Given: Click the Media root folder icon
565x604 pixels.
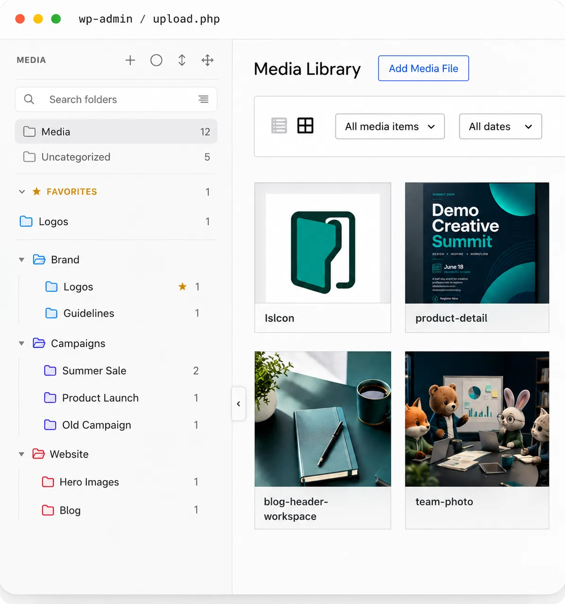Looking at the screenshot, I should [x=29, y=131].
